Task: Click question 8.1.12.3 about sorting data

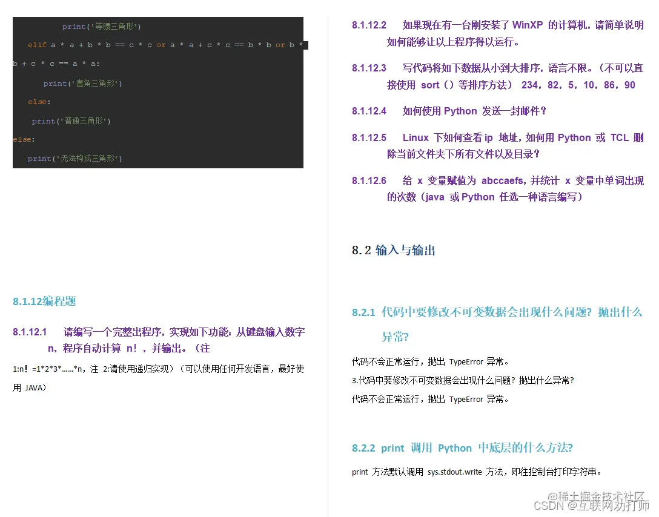Action: pyautogui.click(x=498, y=76)
